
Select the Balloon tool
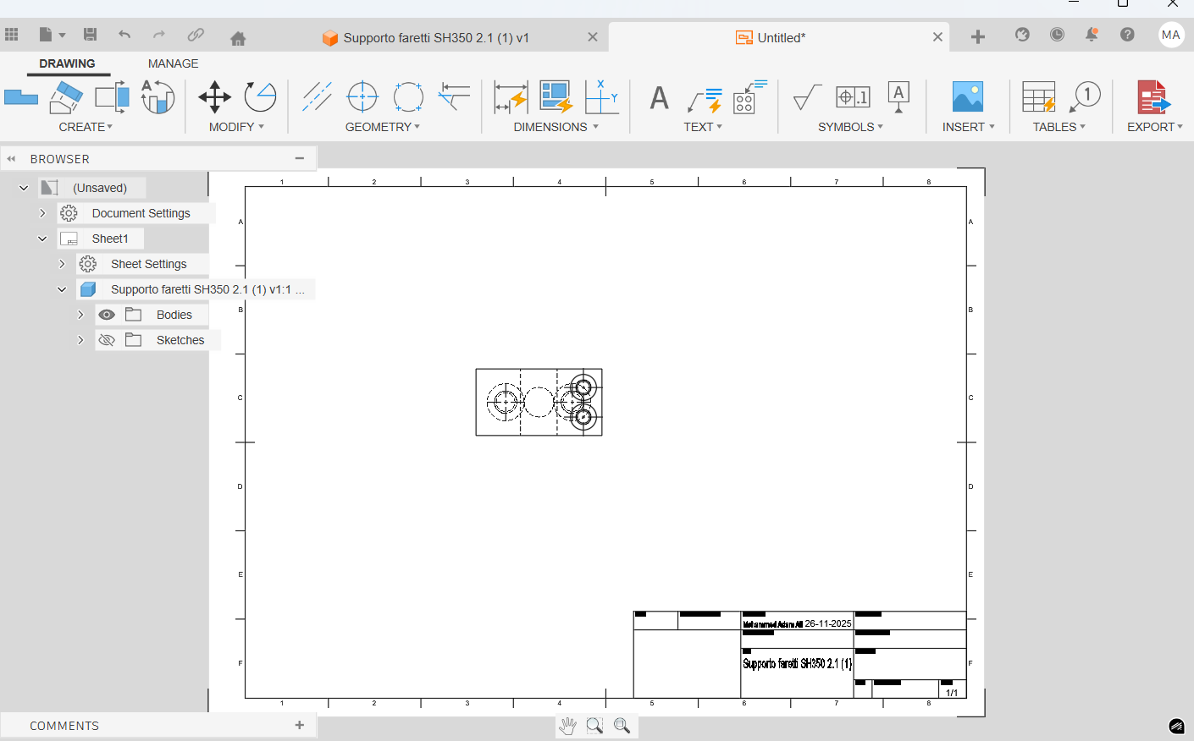pos(1085,97)
